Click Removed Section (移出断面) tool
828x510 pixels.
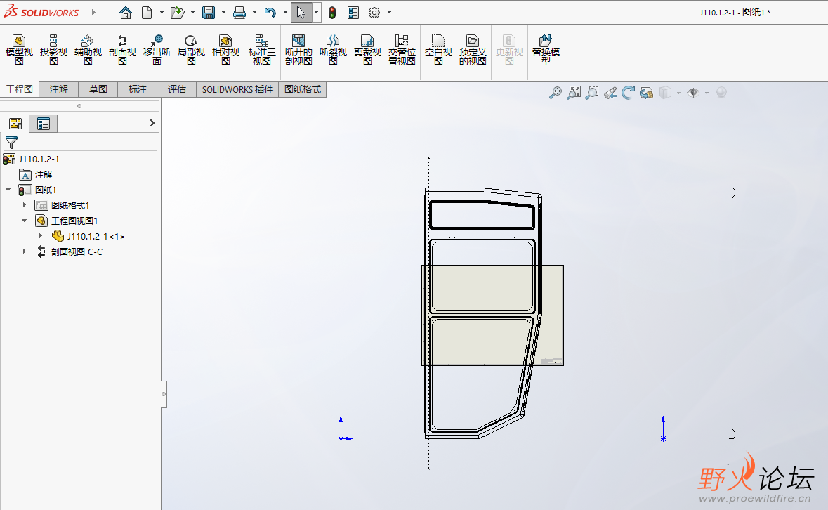tap(157, 50)
